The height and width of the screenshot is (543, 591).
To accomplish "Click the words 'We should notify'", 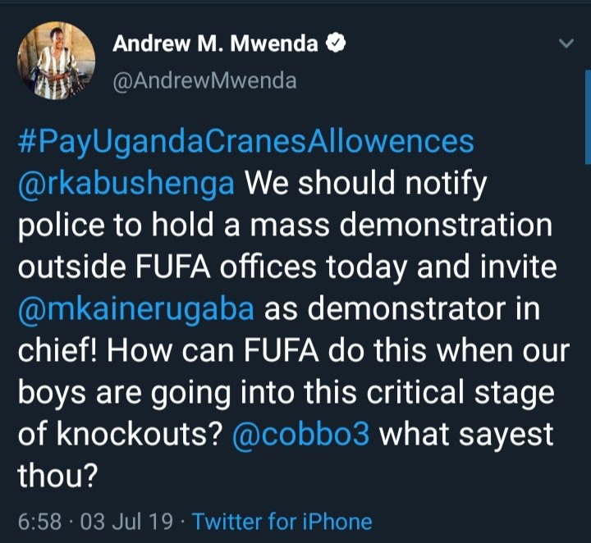I will [366, 184].
